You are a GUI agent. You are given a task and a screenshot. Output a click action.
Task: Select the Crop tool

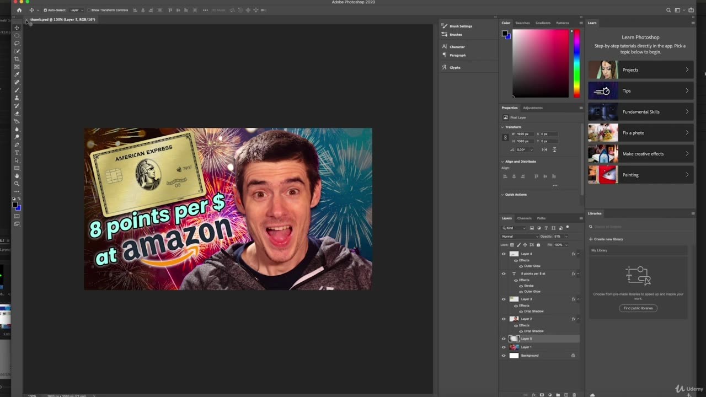tap(17, 59)
